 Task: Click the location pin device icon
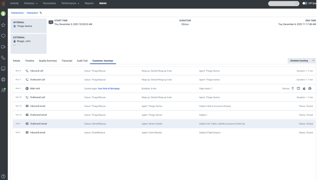(293, 89)
